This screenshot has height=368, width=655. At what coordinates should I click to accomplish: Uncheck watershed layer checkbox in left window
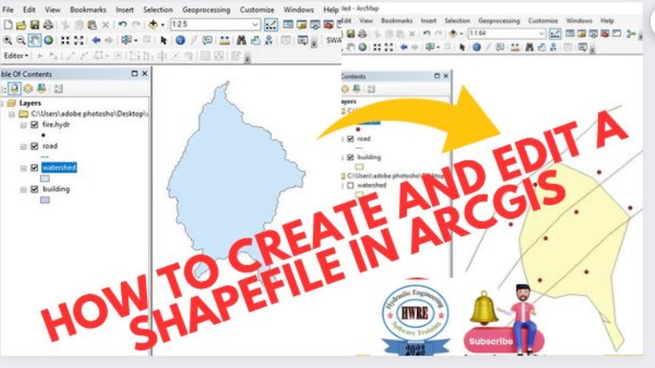[34, 167]
